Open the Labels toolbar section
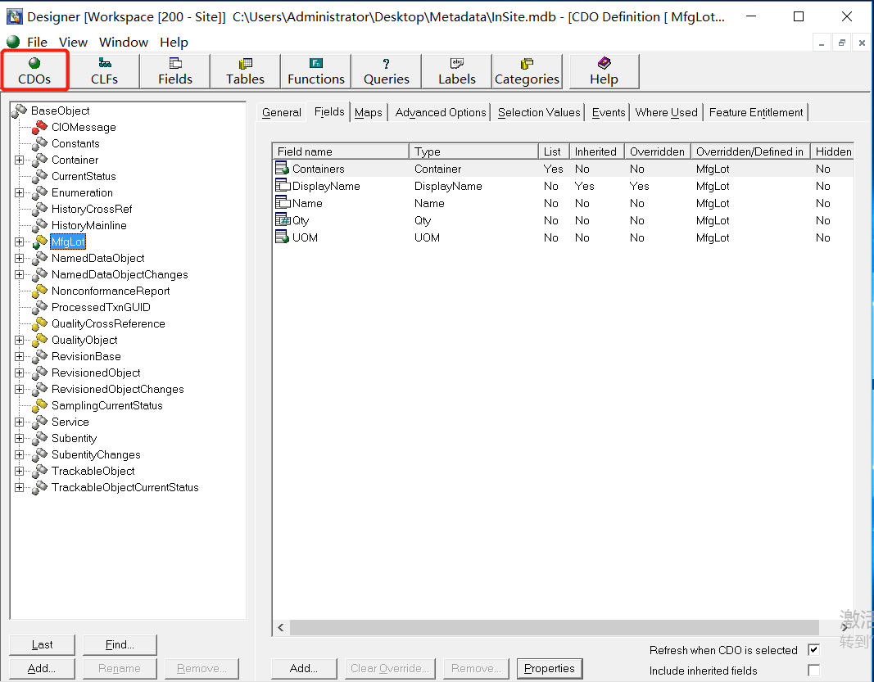This screenshot has height=682, width=874. (456, 71)
